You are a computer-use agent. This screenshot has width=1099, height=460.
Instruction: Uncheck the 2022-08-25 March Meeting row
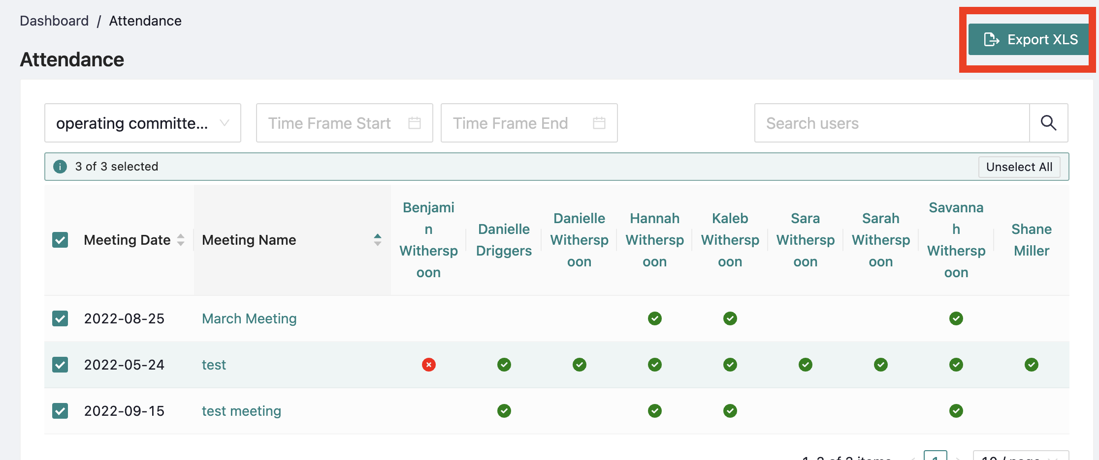tap(60, 318)
